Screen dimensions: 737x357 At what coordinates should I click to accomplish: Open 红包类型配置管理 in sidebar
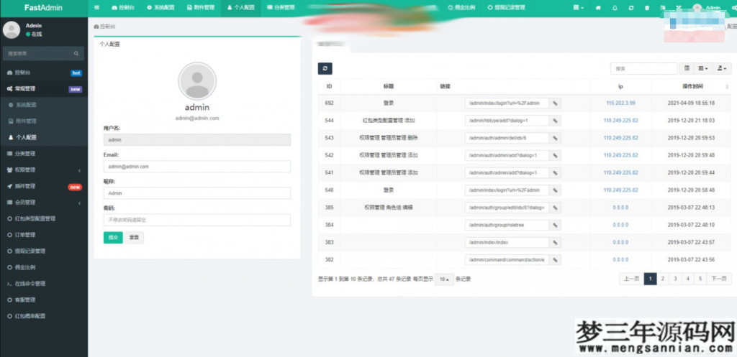44,218
